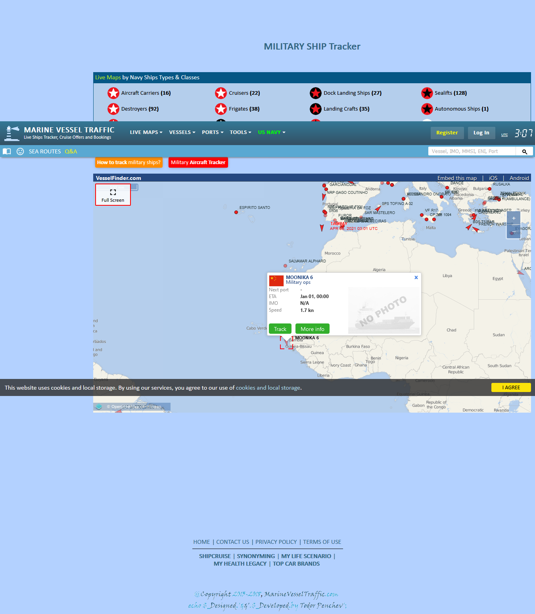Open the Android app link
This screenshot has height=614, width=535.
pyautogui.click(x=519, y=178)
